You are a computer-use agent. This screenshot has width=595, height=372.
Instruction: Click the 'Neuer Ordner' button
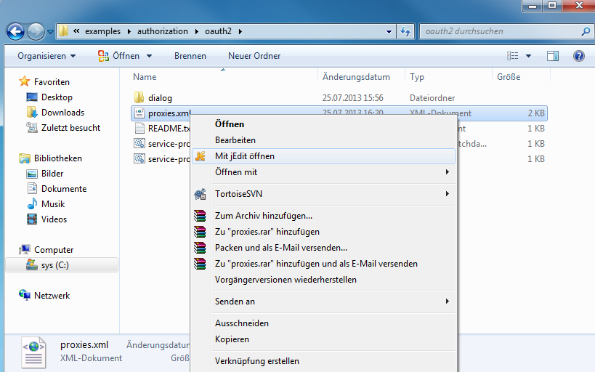coord(254,56)
